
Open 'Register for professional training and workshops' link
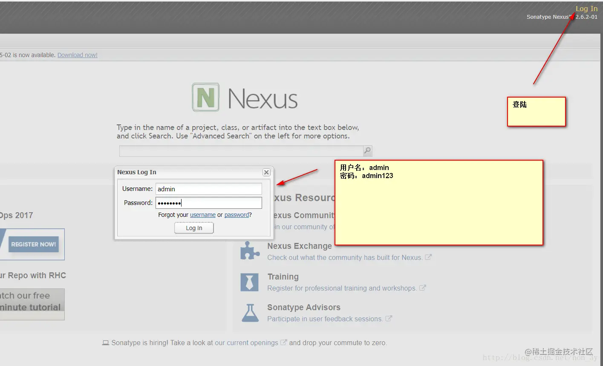point(342,288)
